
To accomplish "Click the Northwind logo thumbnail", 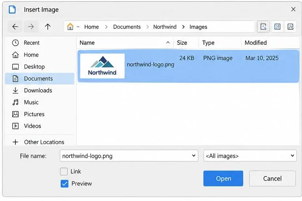I will tap(102, 66).
